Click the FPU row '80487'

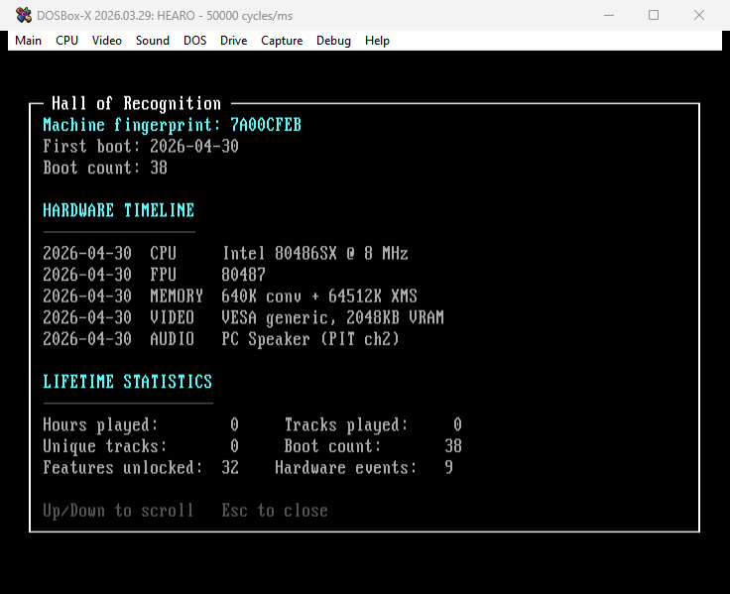pyautogui.click(x=154, y=275)
